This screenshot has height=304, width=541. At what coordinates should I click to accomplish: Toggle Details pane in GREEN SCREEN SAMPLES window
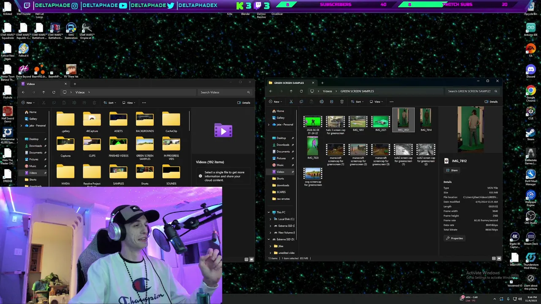[x=492, y=102]
